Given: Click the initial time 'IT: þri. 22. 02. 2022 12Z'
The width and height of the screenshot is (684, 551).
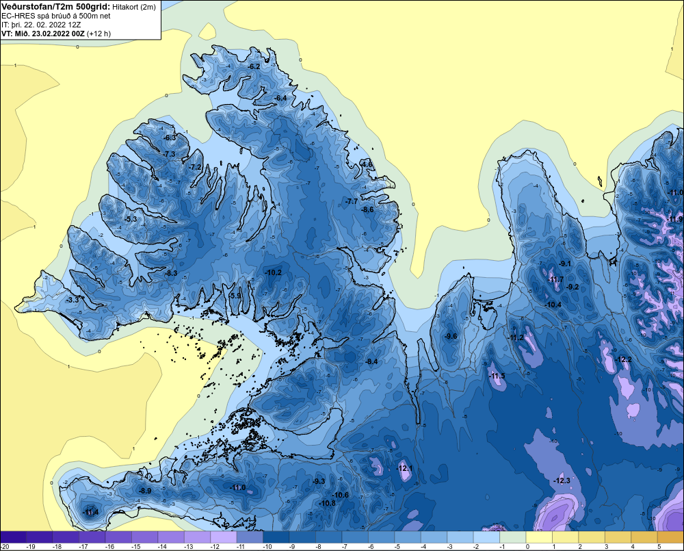Looking at the screenshot, I should pos(41,25).
